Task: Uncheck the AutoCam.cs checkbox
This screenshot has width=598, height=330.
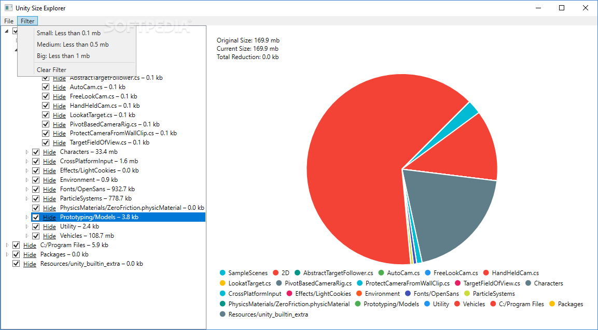Action: (x=46, y=87)
